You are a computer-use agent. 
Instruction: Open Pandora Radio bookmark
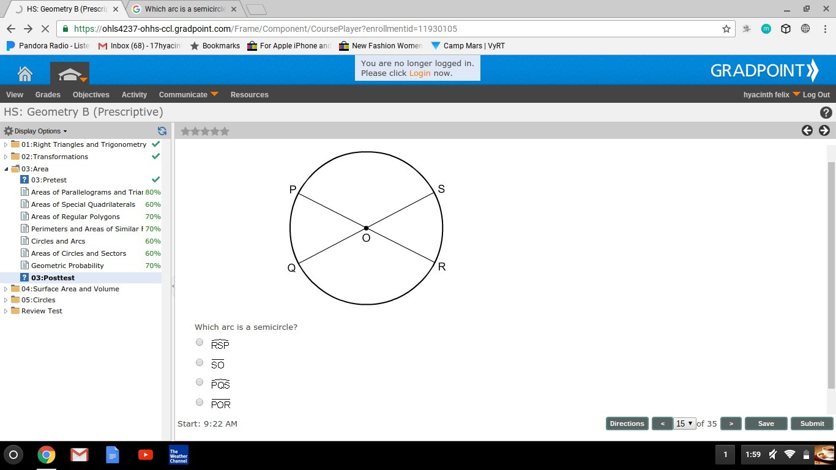coord(48,46)
